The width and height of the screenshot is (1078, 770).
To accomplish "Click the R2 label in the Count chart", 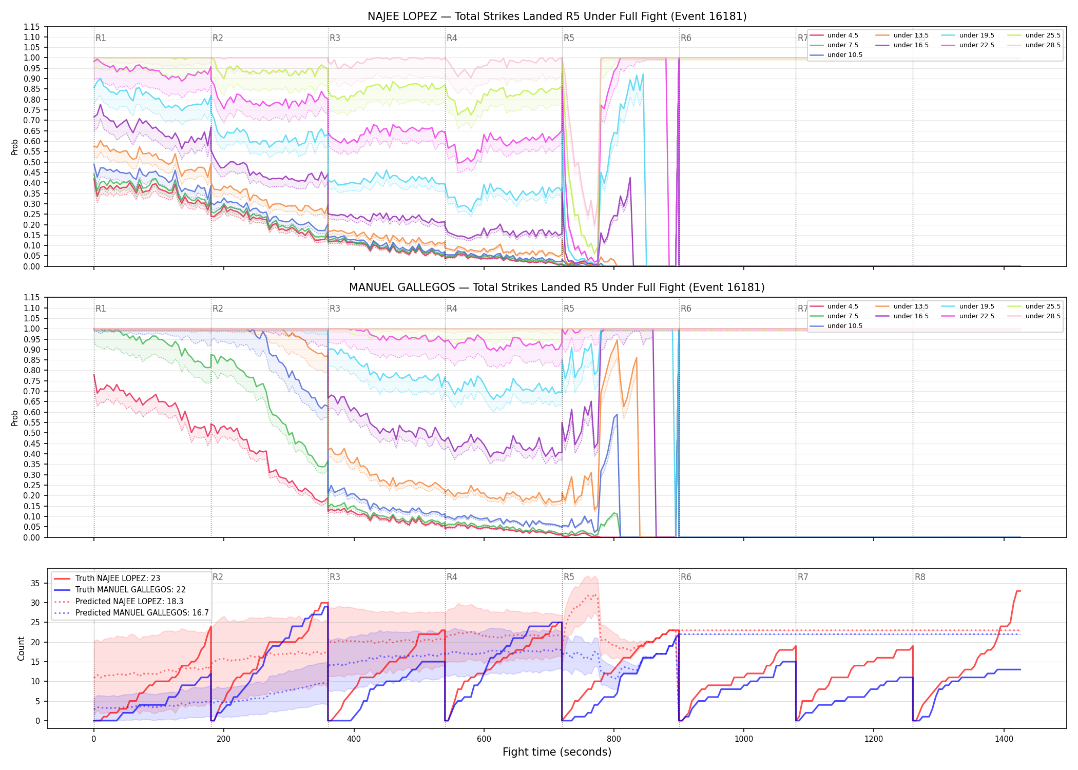I will [218, 577].
